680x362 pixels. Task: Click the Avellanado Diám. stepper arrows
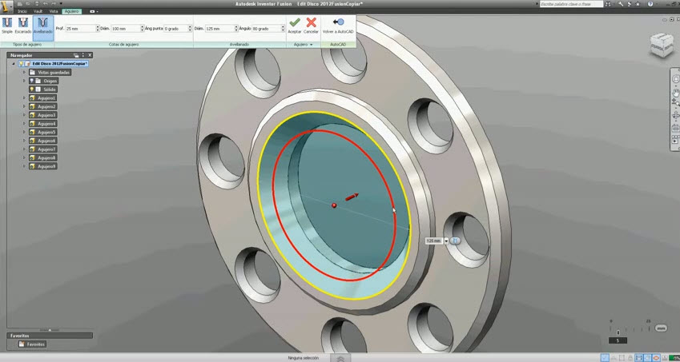237,29
